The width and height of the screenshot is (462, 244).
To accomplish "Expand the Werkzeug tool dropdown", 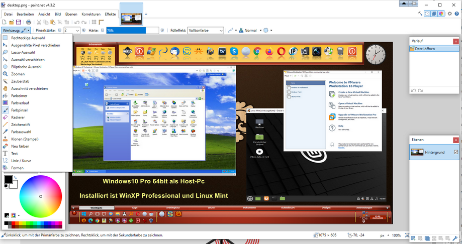I will click(24, 31).
